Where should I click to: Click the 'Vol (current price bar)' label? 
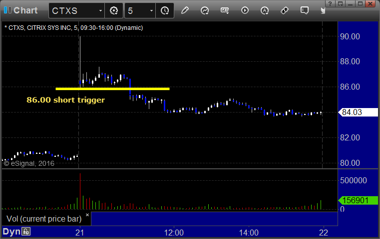[x=44, y=219]
